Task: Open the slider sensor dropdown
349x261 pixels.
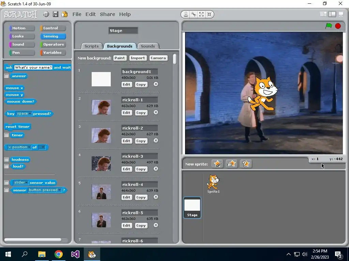Action: click(21, 182)
